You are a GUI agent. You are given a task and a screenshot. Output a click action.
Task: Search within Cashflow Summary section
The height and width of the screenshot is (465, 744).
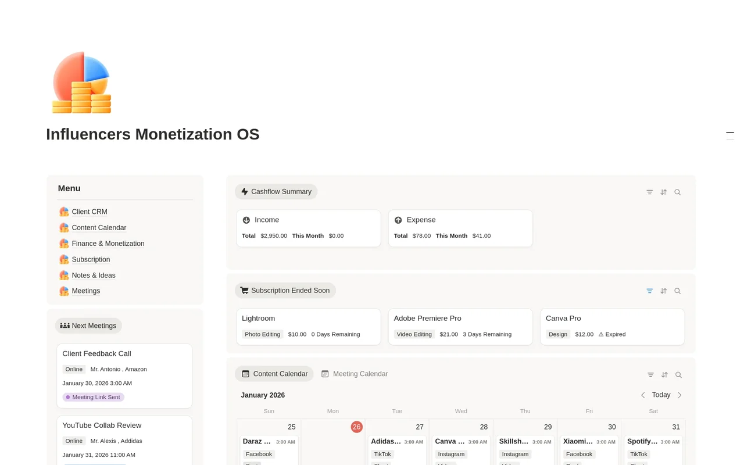point(678,192)
